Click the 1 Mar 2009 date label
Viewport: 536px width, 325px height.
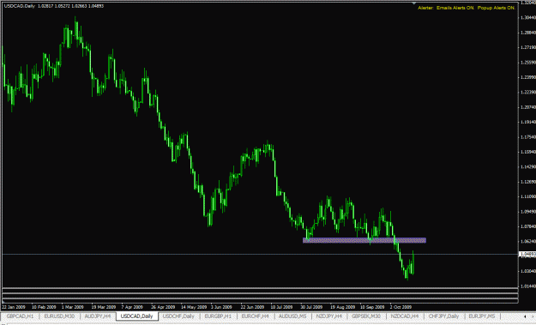pos(73,307)
